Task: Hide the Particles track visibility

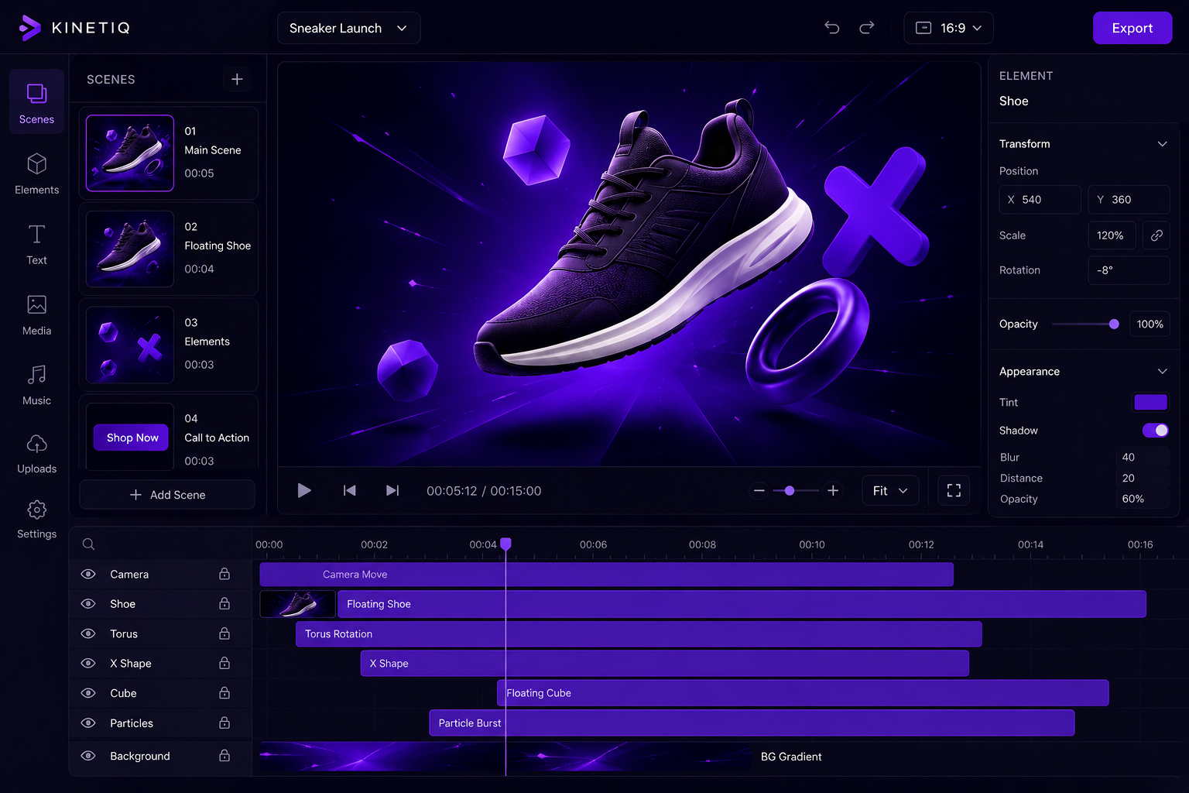Action: point(88,723)
